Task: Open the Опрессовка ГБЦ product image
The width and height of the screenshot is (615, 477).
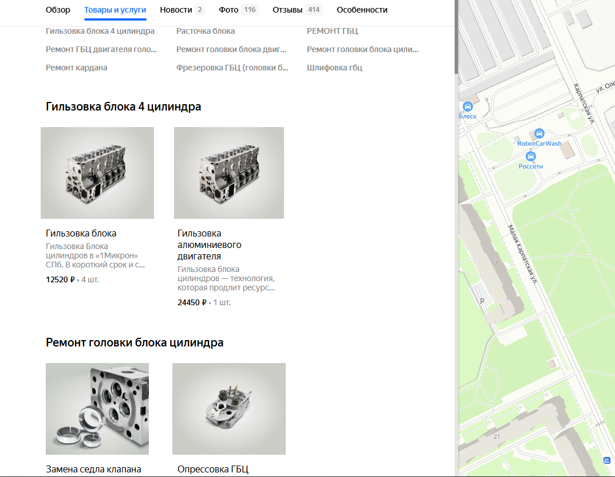Action: point(229,409)
